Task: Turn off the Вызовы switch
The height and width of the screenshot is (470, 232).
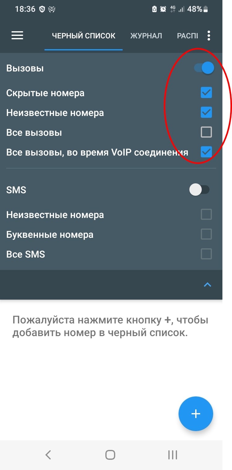Action: (x=204, y=68)
